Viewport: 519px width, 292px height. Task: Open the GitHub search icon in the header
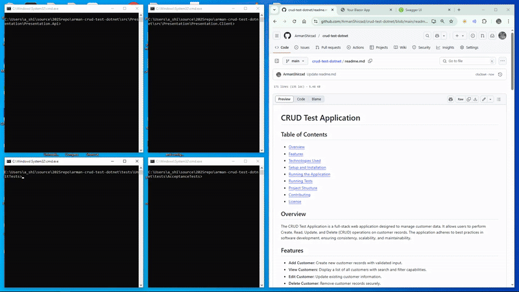pos(428,36)
